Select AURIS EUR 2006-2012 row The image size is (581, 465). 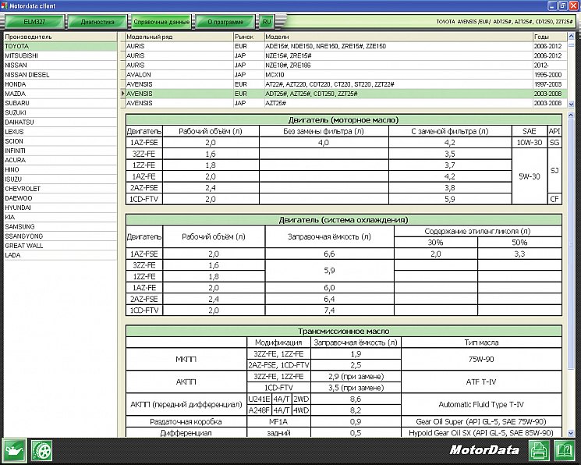(344, 46)
